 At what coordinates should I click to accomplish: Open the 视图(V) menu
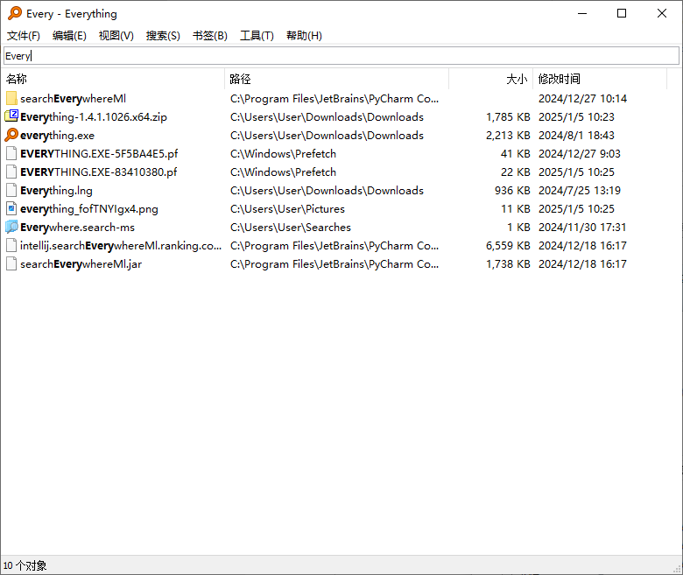[116, 36]
